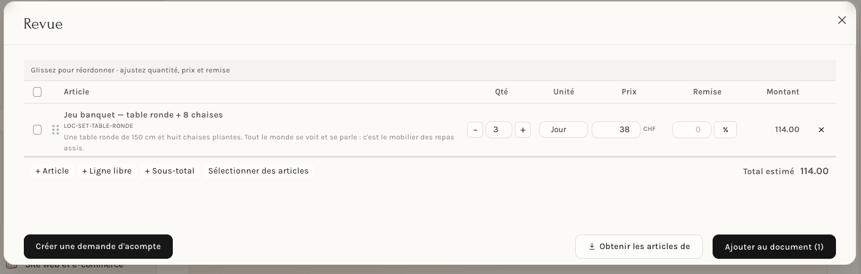The width and height of the screenshot is (861, 274).
Task: Decrease quantity with the minus button
Action: (x=475, y=130)
